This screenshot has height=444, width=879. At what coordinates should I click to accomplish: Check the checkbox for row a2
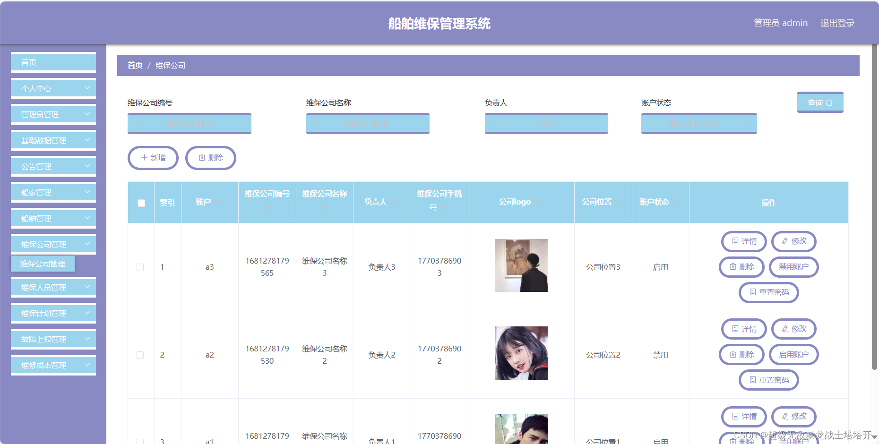click(140, 355)
